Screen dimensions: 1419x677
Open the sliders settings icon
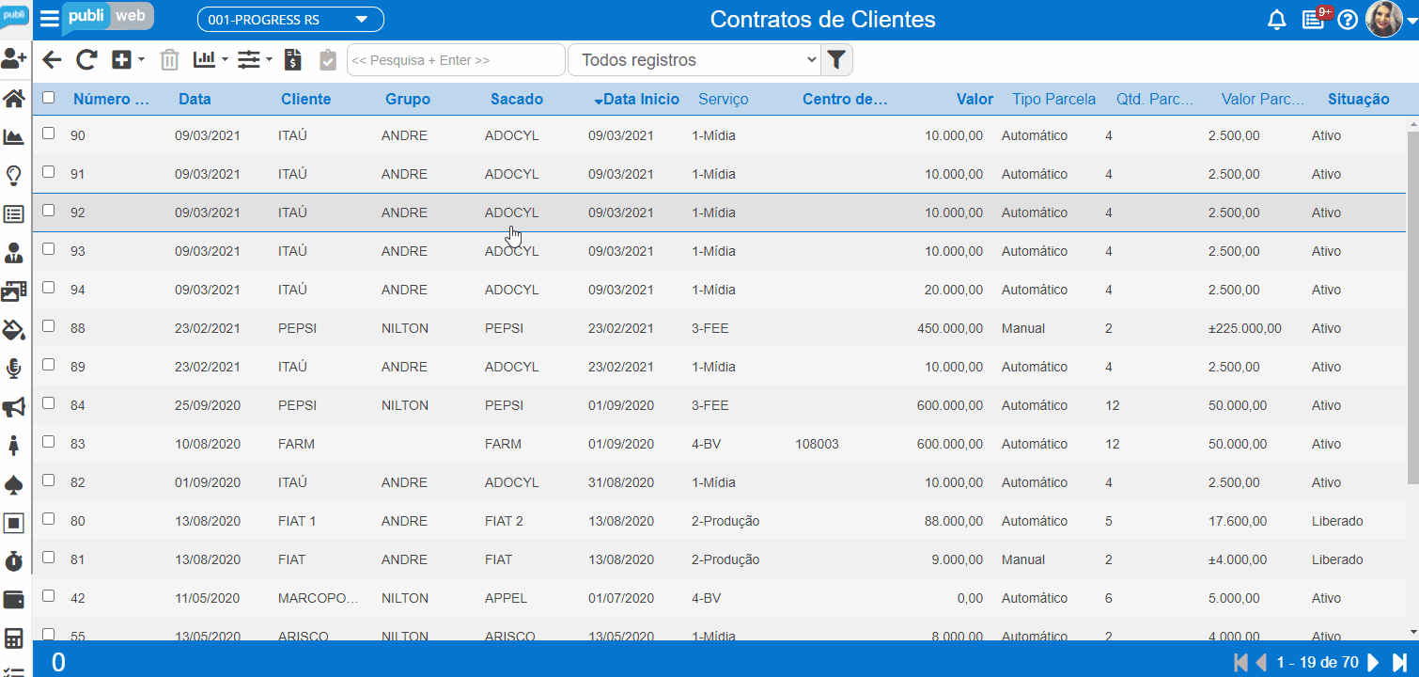[248, 60]
